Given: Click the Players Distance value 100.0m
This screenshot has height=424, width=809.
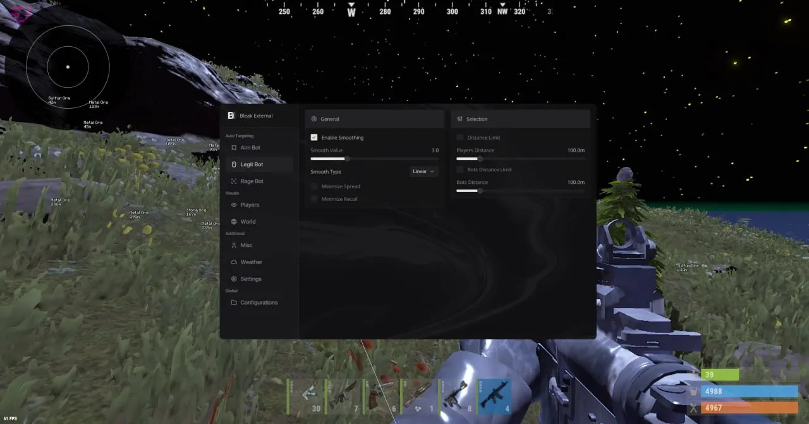Looking at the screenshot, I should [576, 150].
